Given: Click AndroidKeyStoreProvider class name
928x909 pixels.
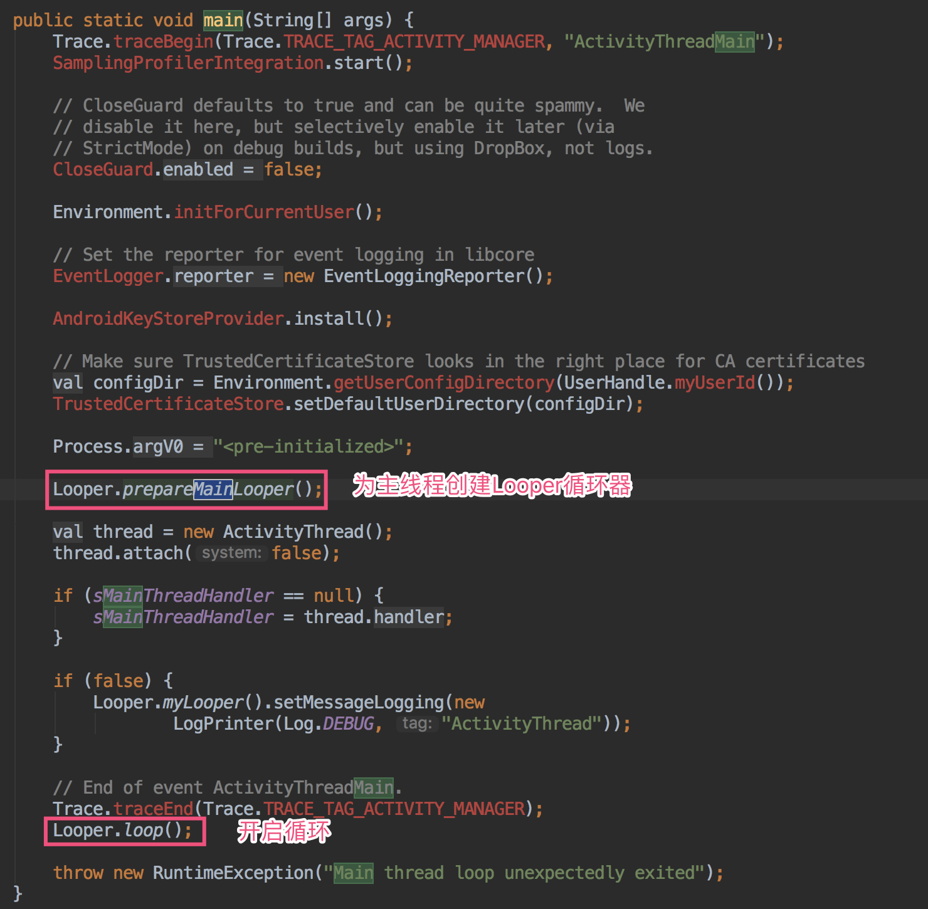Looking at the screenshot, I should tap(168, 318).
